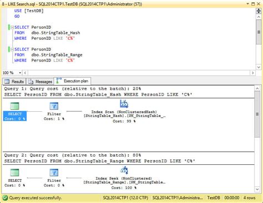Click the 'SQL2014CTP1\Administra...' status entry
The image size is (263, 203).
(178, 198)
